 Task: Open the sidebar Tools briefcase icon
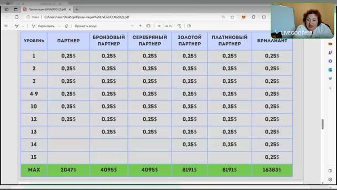click(x=330, y=44)
